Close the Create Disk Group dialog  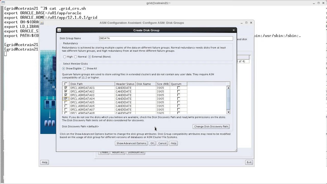click(x=233, y=30)
